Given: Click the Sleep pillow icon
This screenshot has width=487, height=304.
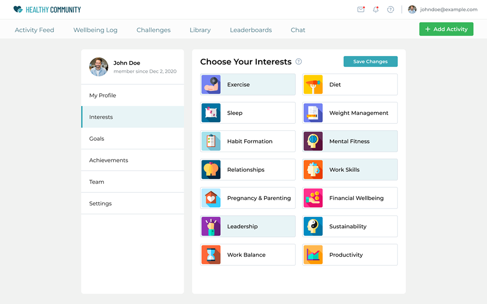Looking at the screenshot, I should [x=211, y=113].
